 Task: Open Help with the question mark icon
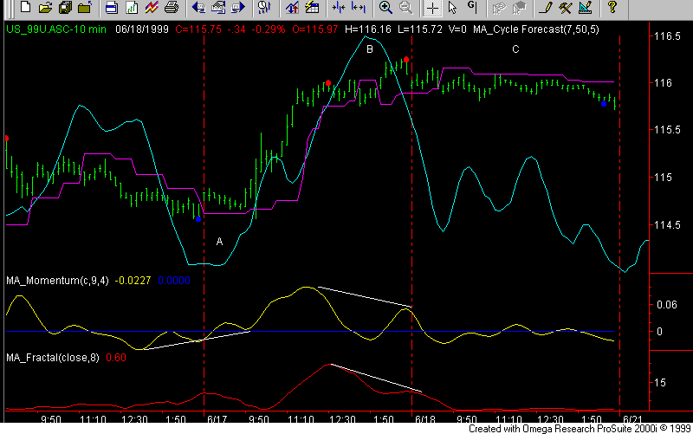[x=612, y=9]
